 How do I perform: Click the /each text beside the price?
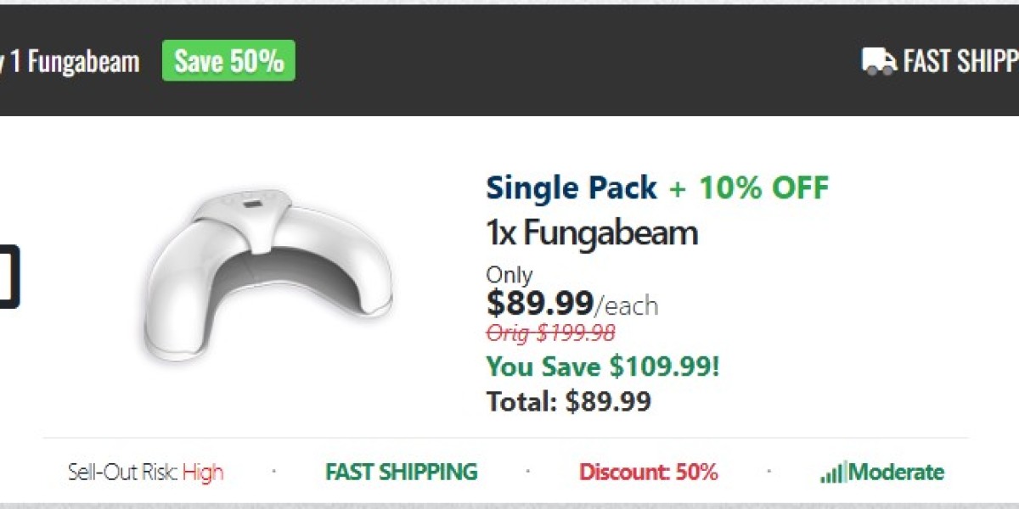626,305
